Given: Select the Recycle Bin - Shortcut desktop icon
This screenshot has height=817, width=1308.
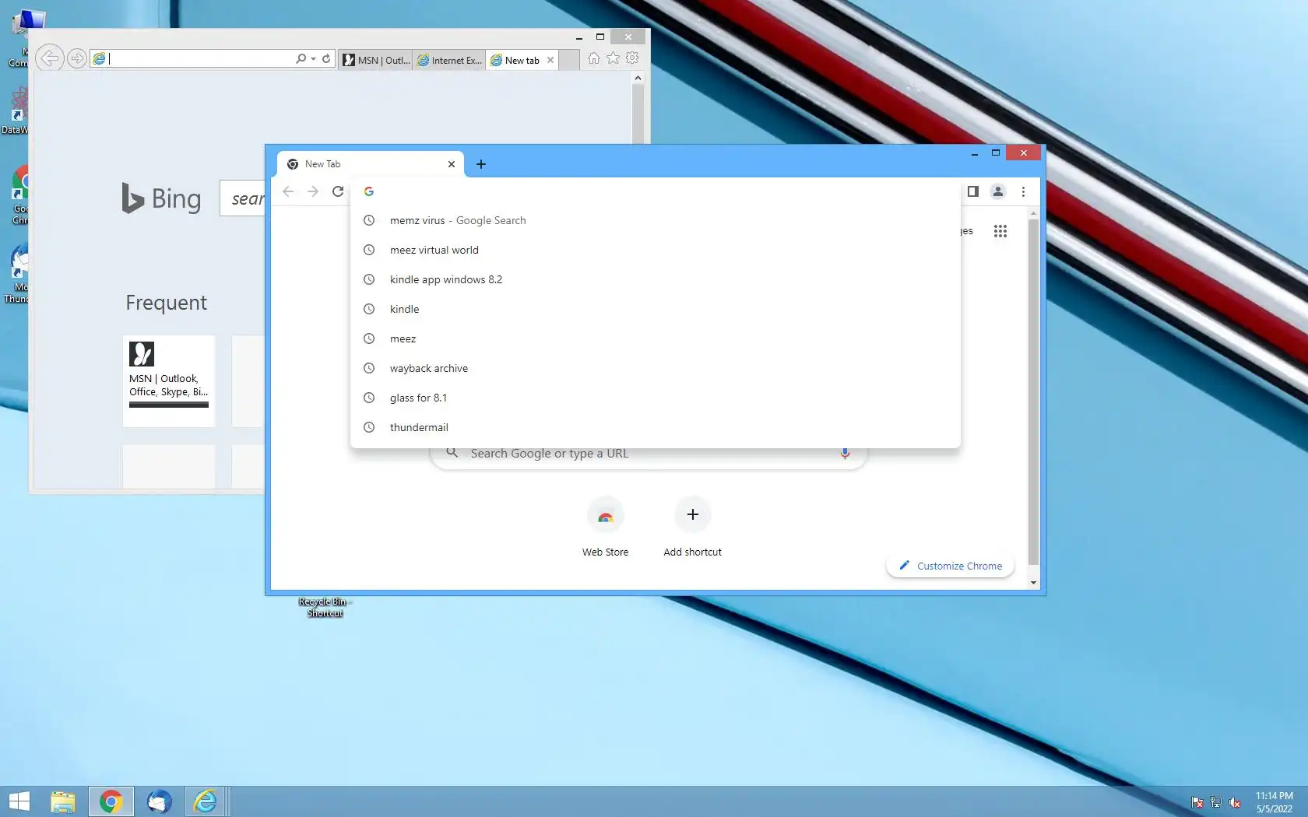Looking at the screenshot, I should 325,607.
